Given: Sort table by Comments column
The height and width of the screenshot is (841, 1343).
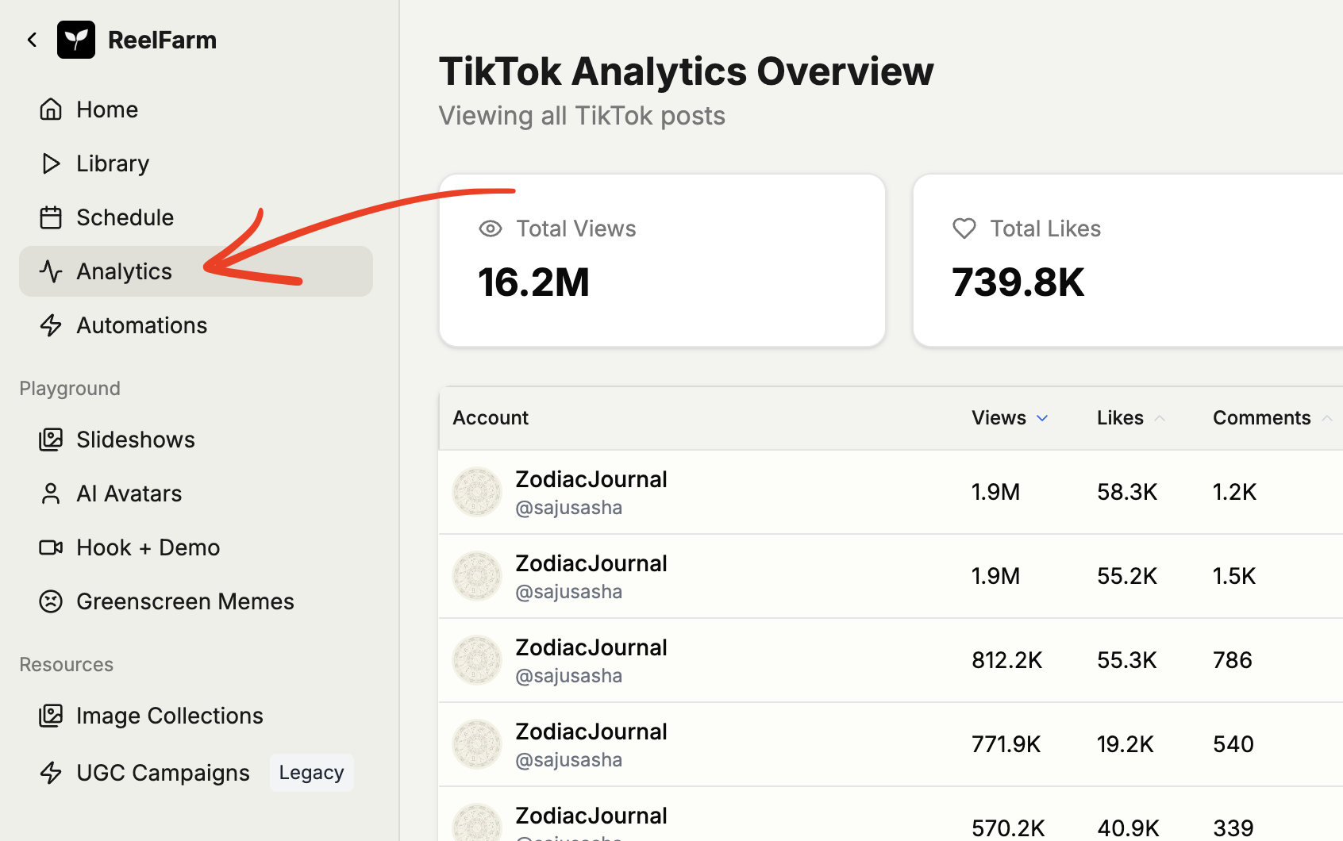Looking at the screenshot, I should 1270,418.
